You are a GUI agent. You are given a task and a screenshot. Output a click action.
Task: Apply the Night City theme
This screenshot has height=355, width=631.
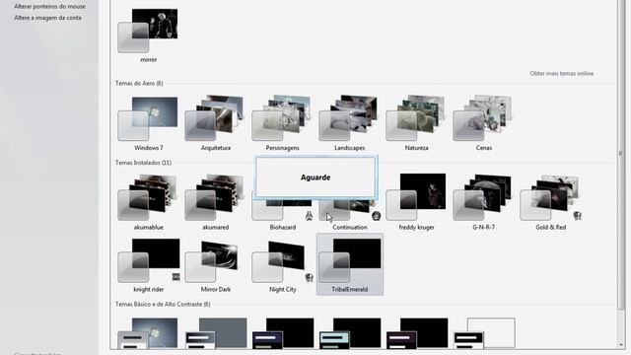pos(282,260)
